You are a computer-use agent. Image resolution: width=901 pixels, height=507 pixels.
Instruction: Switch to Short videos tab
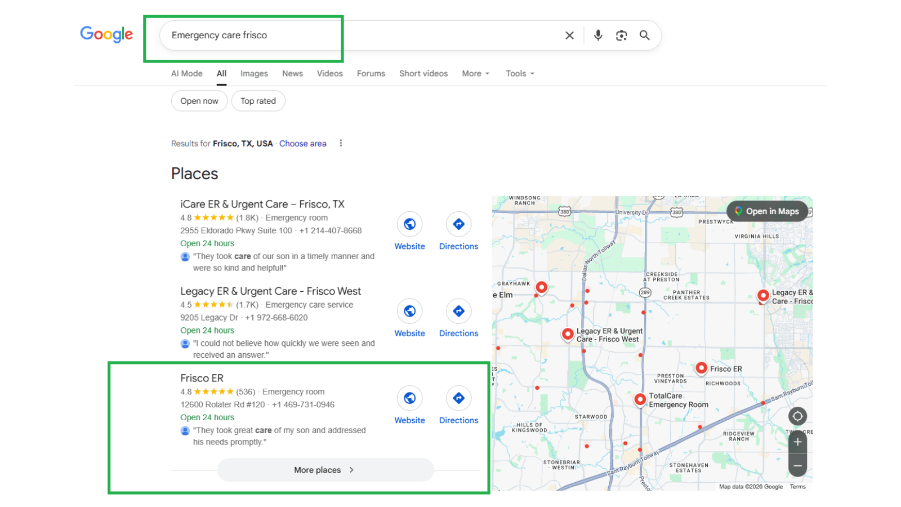pyautogui.click(x=423, y=73)
